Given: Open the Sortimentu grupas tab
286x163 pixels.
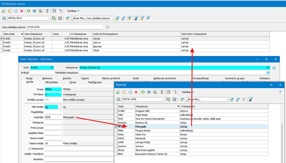Looking at the screenshot, I should pyautogui.click(x=234, y=78).
